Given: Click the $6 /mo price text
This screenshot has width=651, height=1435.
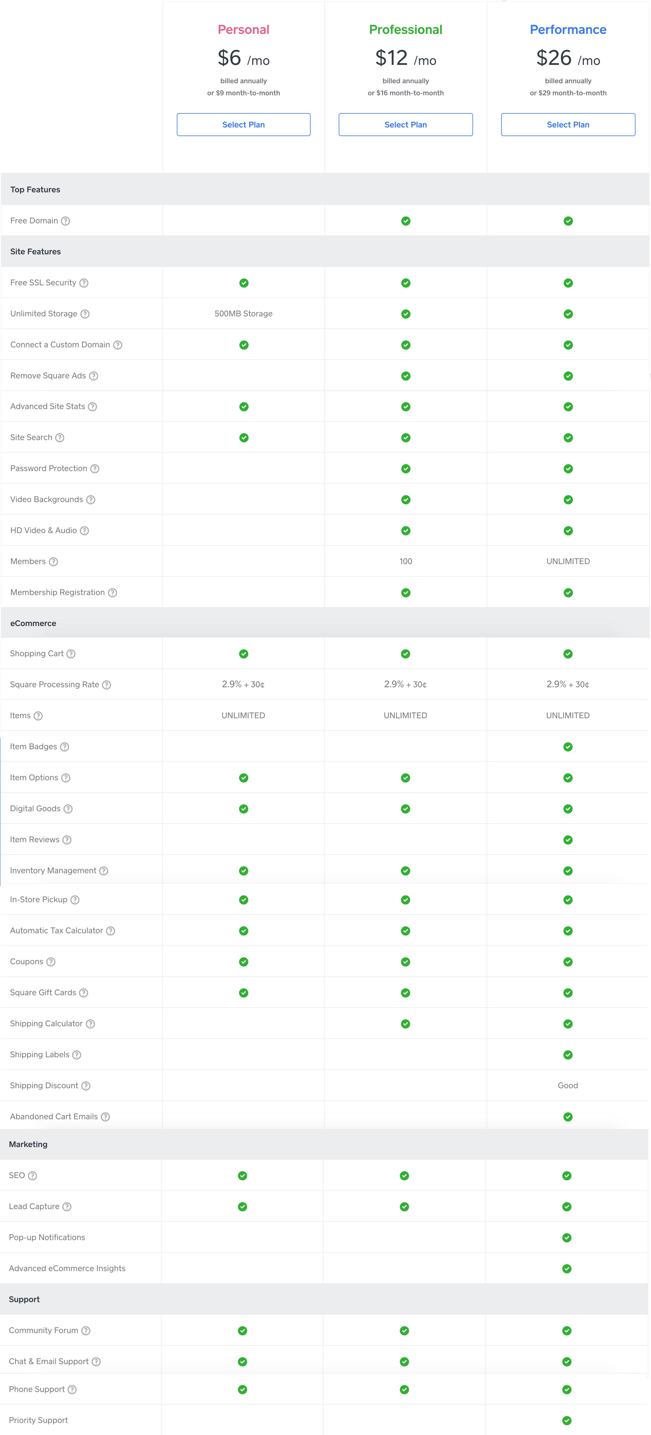Looking at the screenshot, I should 243,58.
